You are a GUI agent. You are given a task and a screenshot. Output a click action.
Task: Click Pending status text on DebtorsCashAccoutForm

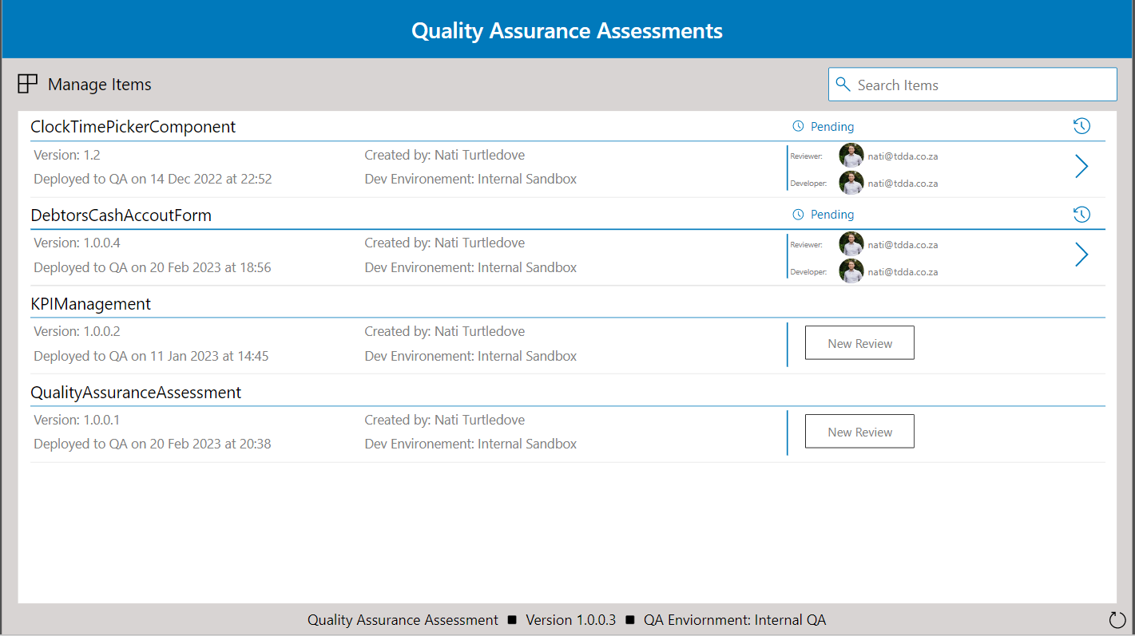832,215
